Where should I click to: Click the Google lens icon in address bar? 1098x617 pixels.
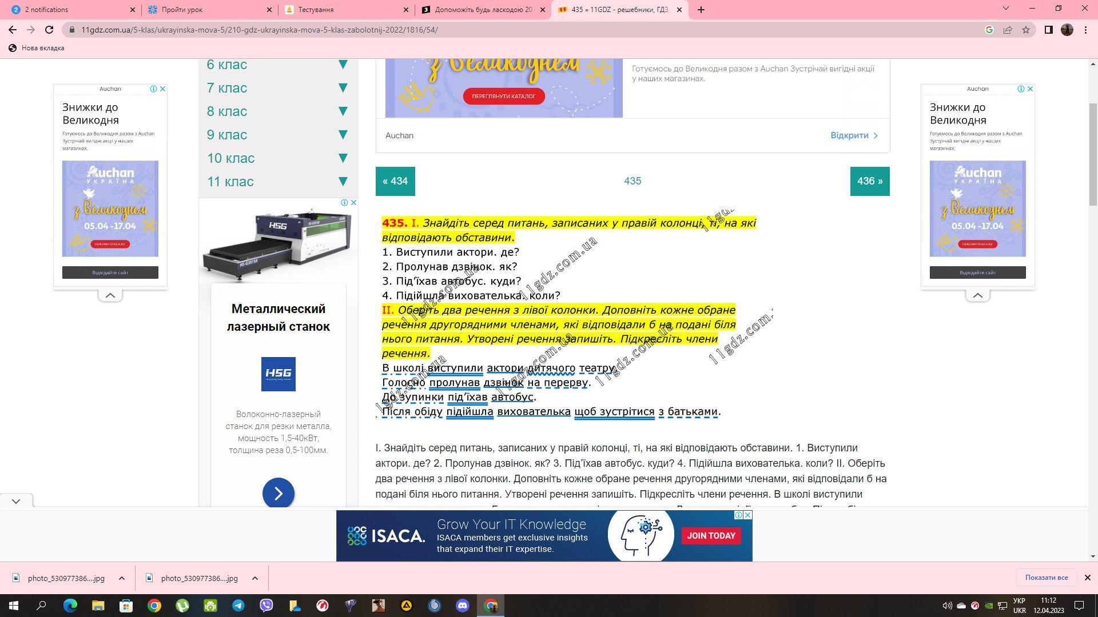[x=989, y=30]
